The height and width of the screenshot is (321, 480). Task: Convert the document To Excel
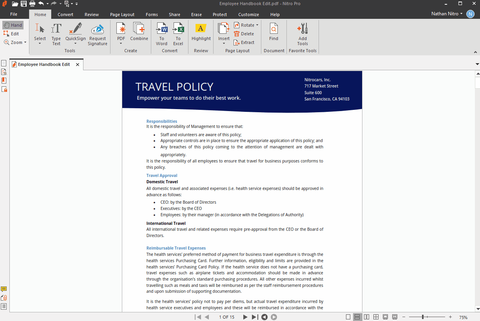(x=178, y=33)
